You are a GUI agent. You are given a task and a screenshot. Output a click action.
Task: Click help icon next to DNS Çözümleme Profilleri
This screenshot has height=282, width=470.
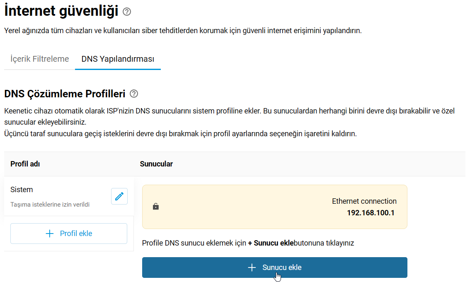click(x=134, y=94)
